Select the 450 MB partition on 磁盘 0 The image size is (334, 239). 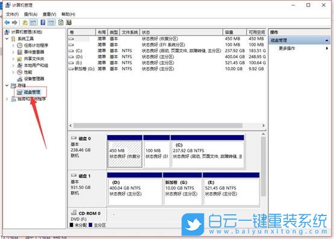[x=125, y=151]
